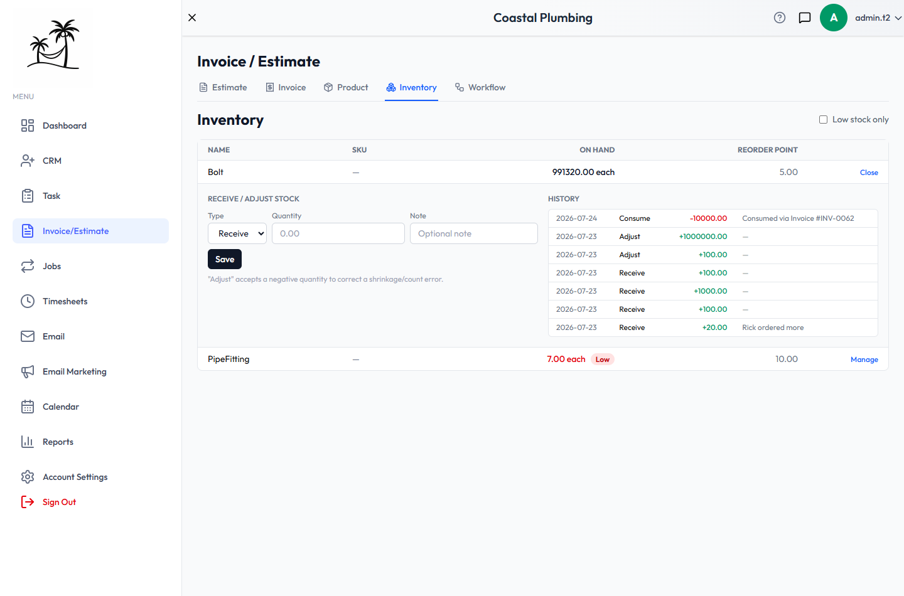
Task: Open Dashboard from the sidebar menu
Action: tap(90, 125)
